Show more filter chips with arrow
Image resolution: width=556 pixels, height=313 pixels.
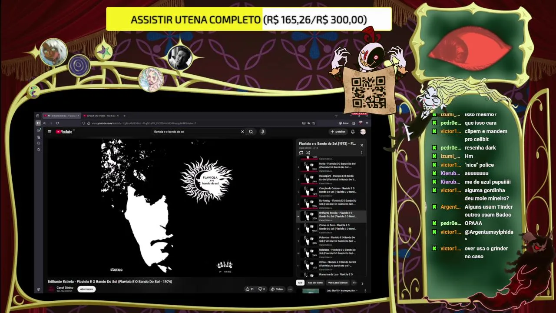point(362,283)
